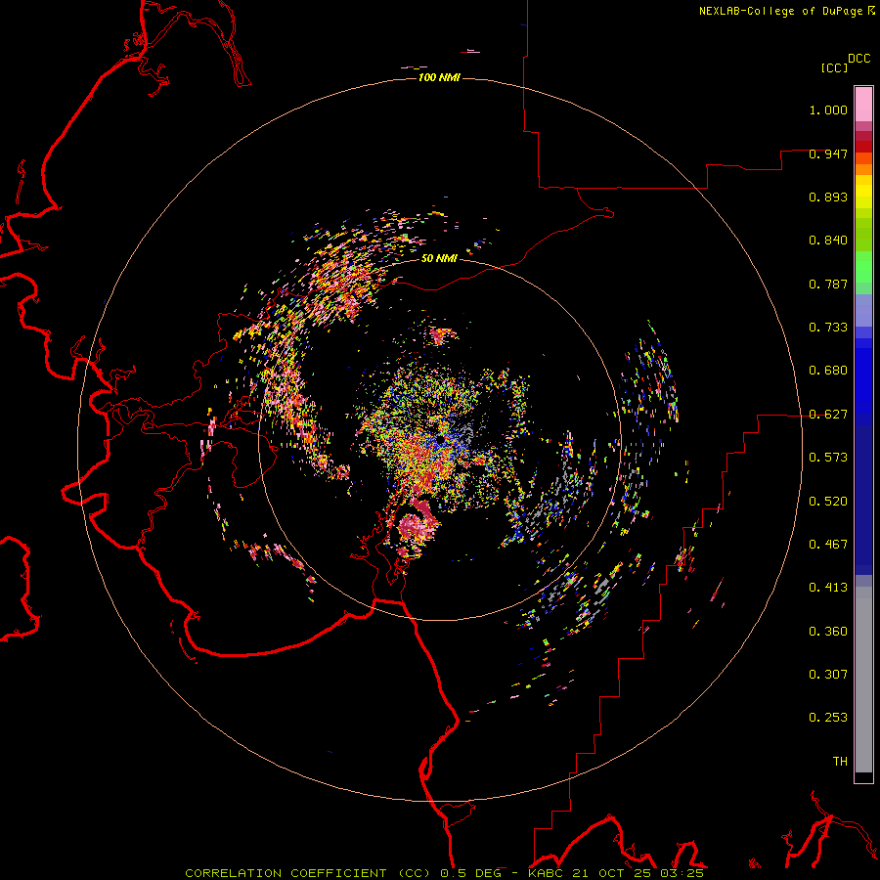The height and width of the screenshot is (880, 880).
Task: Click the 21 OCT 25 date text
Action: tap(612, 873)
